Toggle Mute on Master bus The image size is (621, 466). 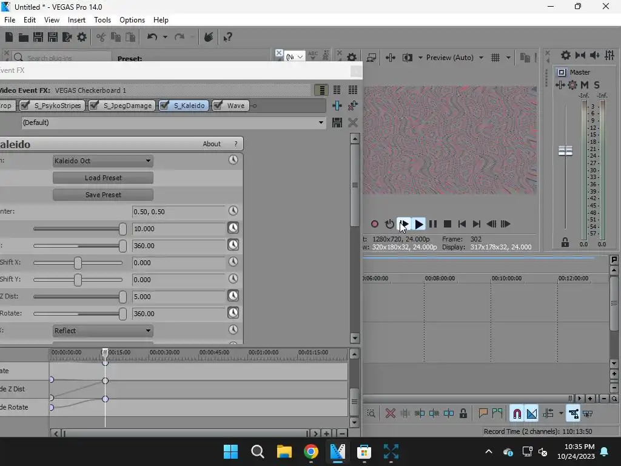pos(585,85)
